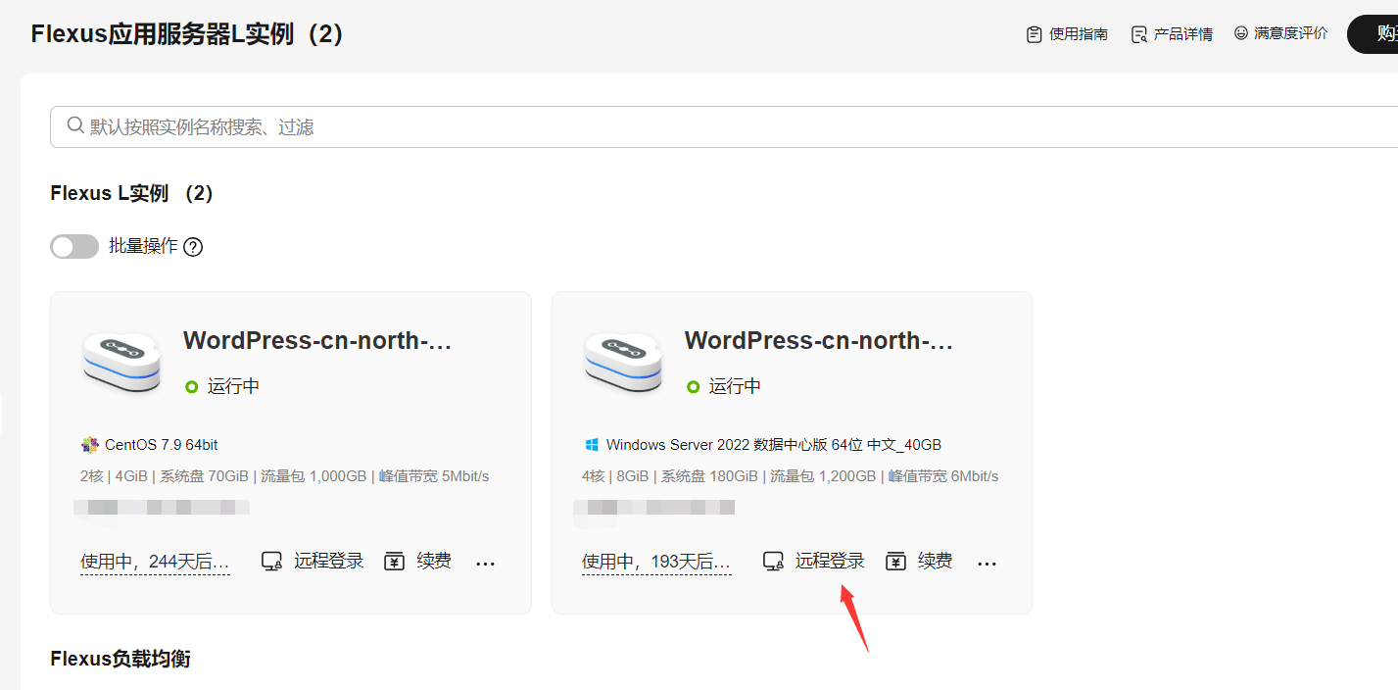Viewport: 1398px width, 690px height.
Task: Click 续费 on the Windows Server instance
Action: tap(936, 562)
